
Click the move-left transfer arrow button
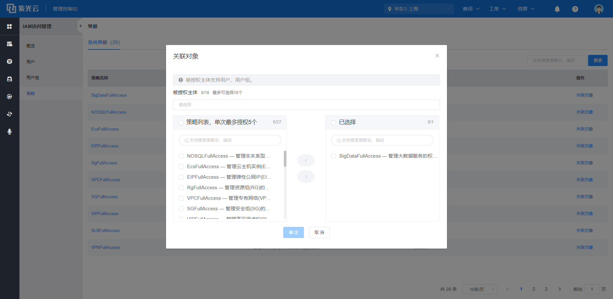coord(306,160)
